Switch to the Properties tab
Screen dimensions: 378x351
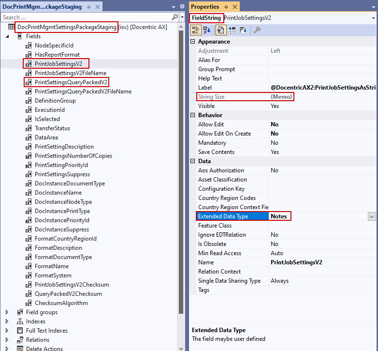(x=205, y=7)
